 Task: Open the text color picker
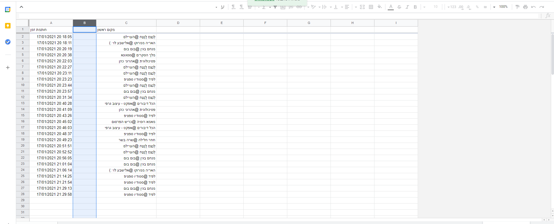coord(391,7)
